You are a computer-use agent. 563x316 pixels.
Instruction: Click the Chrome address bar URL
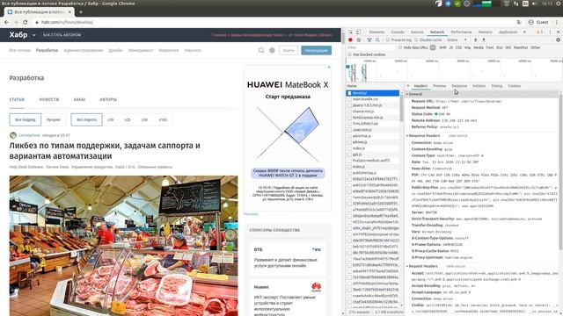[67, 22]
